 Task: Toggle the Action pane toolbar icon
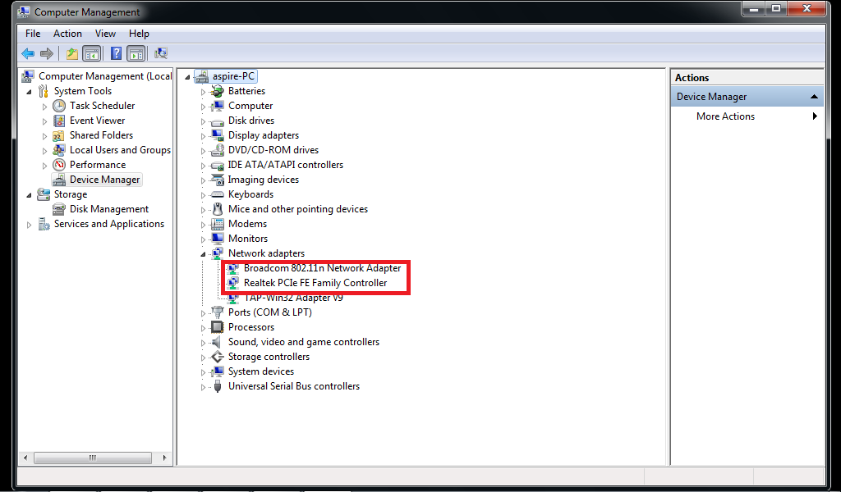137,52
